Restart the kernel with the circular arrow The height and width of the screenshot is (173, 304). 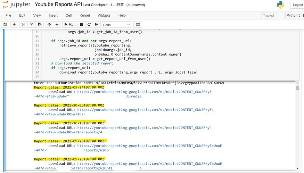point(89,24)
